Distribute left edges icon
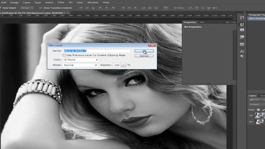This screenshot has width=265, height=149. pyautogui.click(x=143, y=8)
